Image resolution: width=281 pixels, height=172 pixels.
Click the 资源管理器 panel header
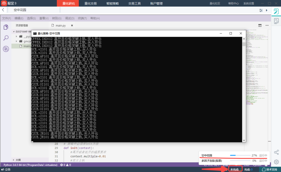tap(22, 25)
